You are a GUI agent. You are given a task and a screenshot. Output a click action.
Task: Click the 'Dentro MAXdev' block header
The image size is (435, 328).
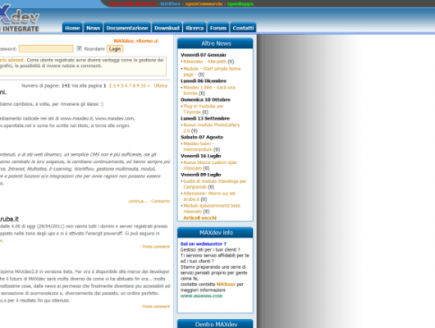(x=215, y=324)
